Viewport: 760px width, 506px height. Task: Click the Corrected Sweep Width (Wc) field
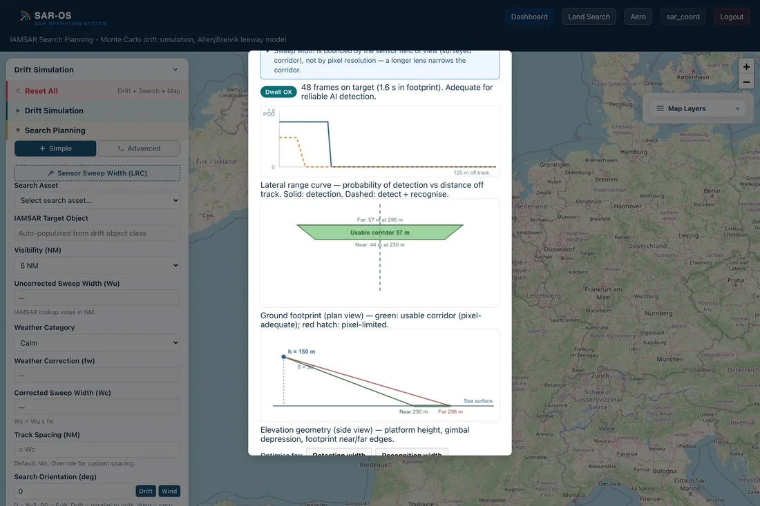pyautogui.click(x=97, y=407)
